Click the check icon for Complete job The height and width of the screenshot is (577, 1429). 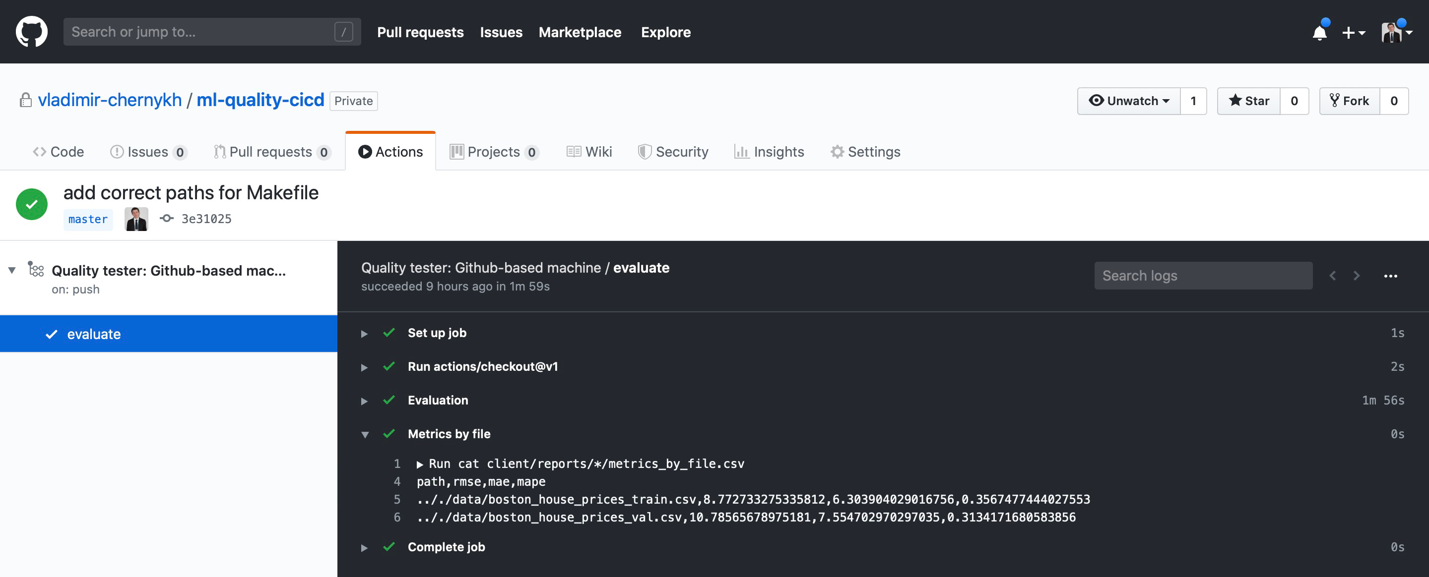point(389,547)
